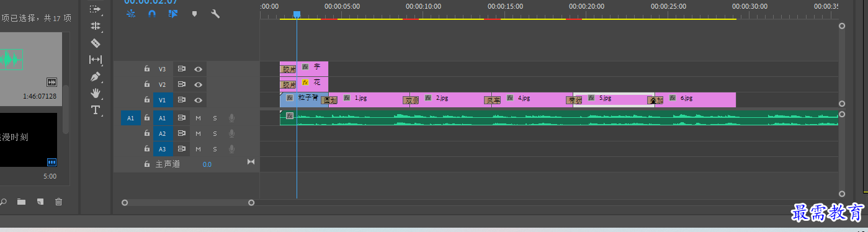This screenshot has height=232, width=868.
Task: Toggle track lock on audio track A3
Action: click(x=147, y=149)
